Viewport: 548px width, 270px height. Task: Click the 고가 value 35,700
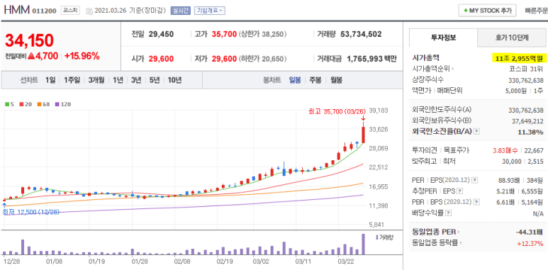point(224,34)
